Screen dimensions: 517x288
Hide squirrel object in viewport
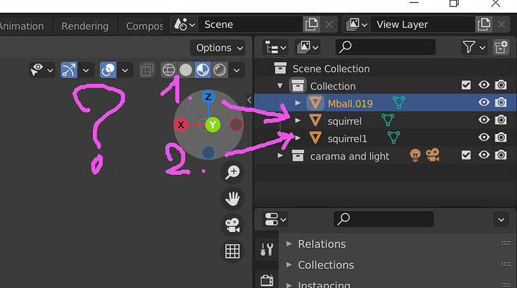point(484,120)
